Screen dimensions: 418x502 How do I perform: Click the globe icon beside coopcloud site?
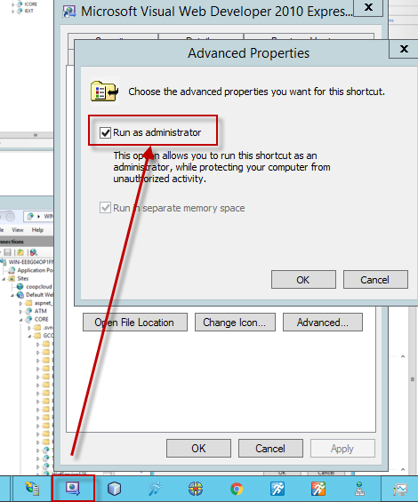(20, 286)
